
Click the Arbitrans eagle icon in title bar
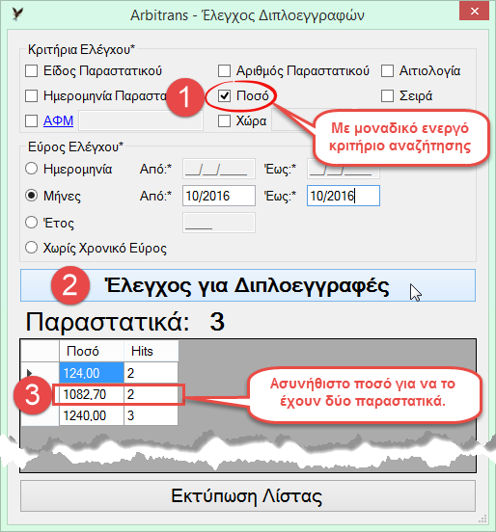point(17,14)
